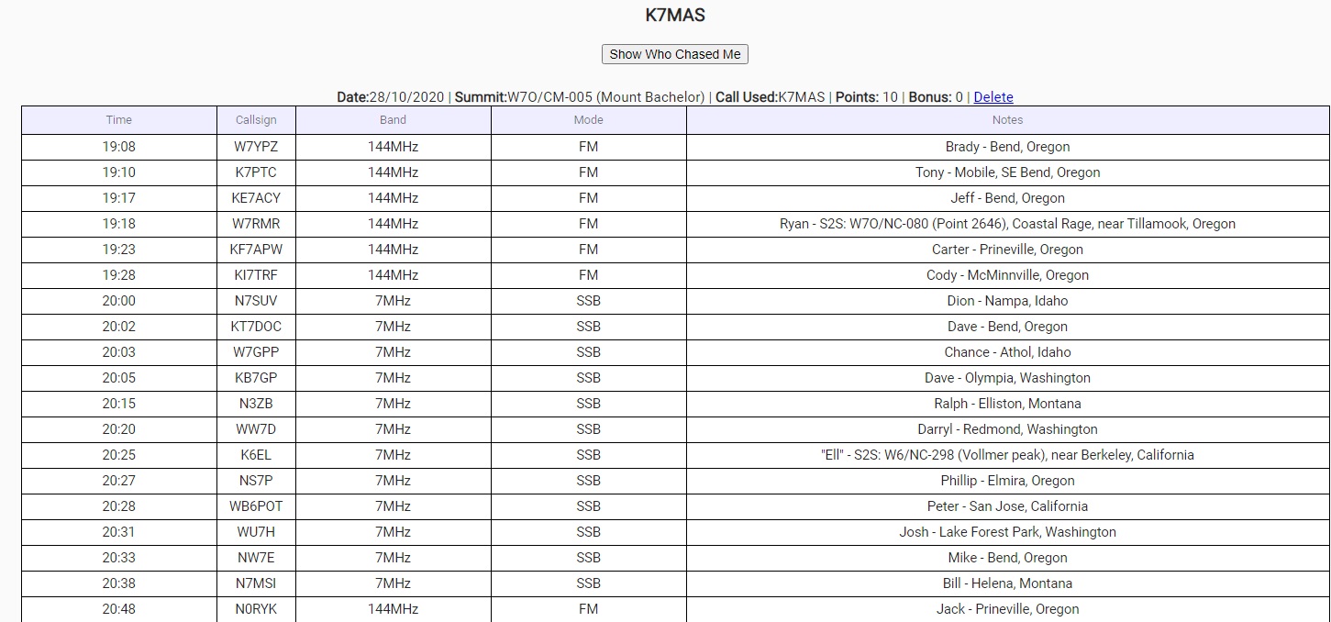
Task: Click the Show Who Chased Me button
Action: point(674,54)
